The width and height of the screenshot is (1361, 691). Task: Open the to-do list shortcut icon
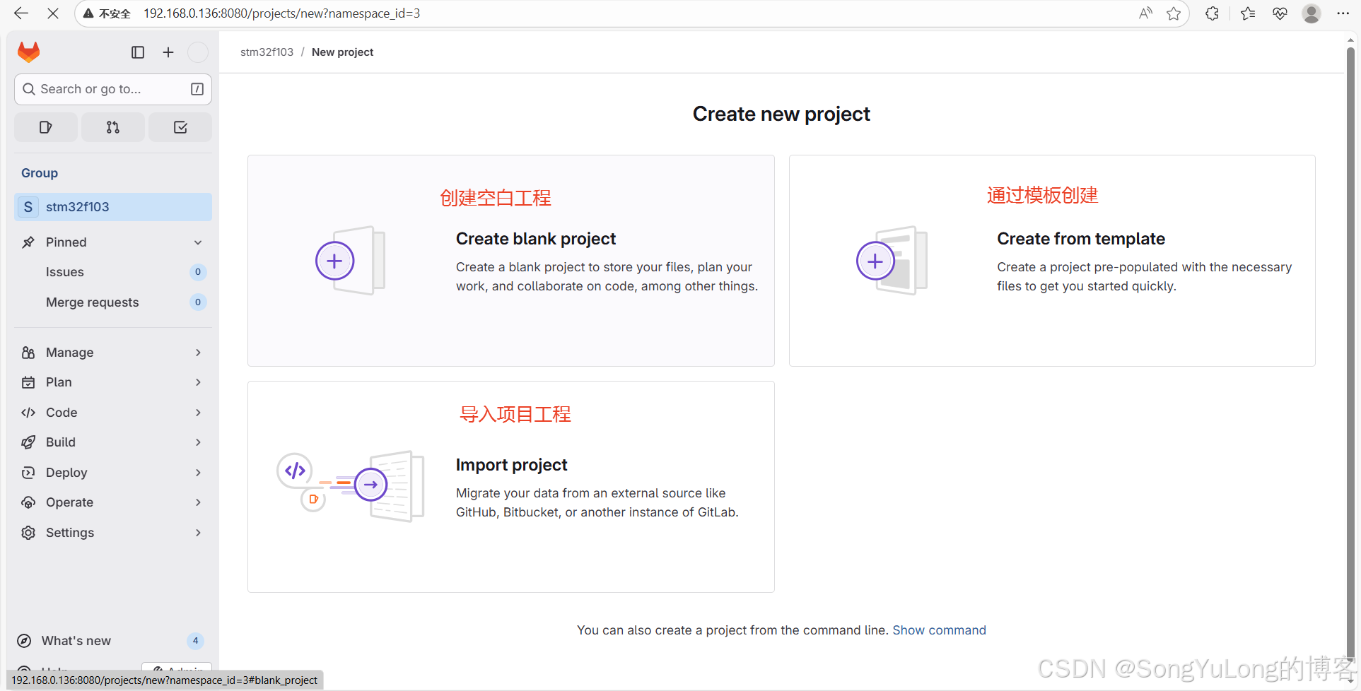180,127
